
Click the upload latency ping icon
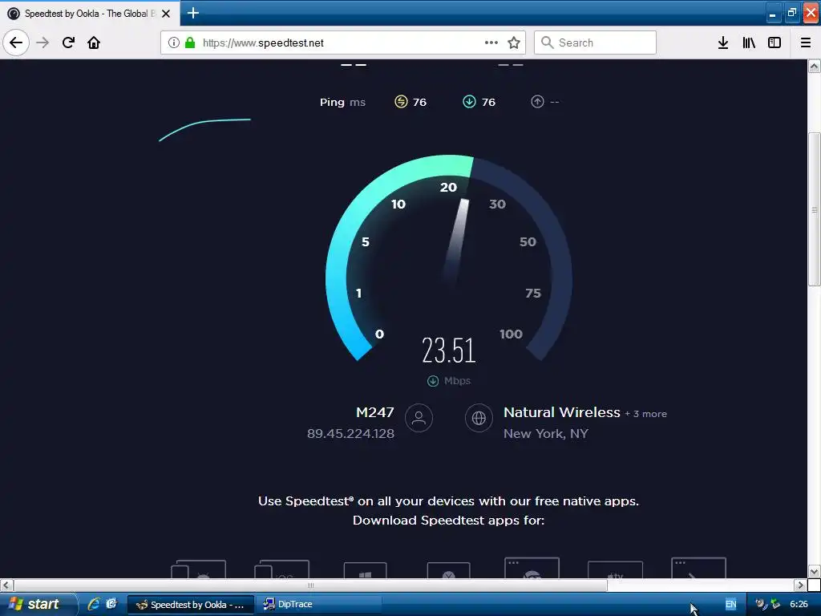(x=537, y=102)
